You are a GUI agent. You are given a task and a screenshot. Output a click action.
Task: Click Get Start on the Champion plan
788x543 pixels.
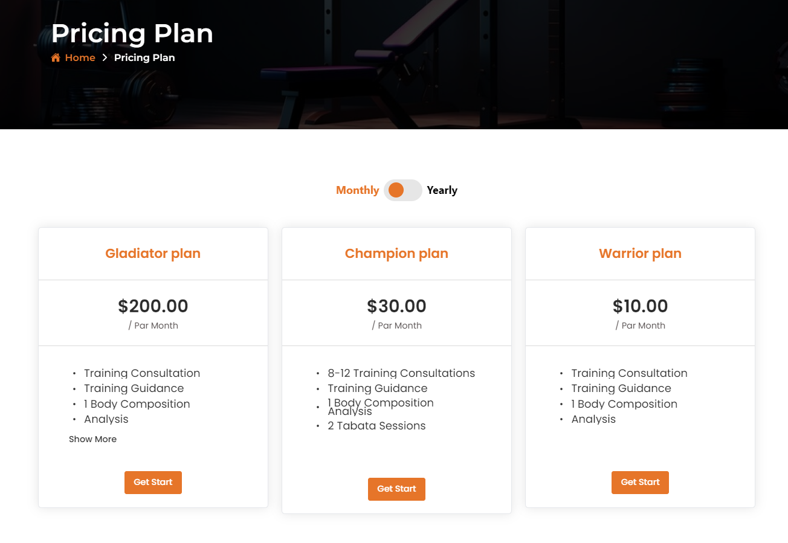pos(396,489)
